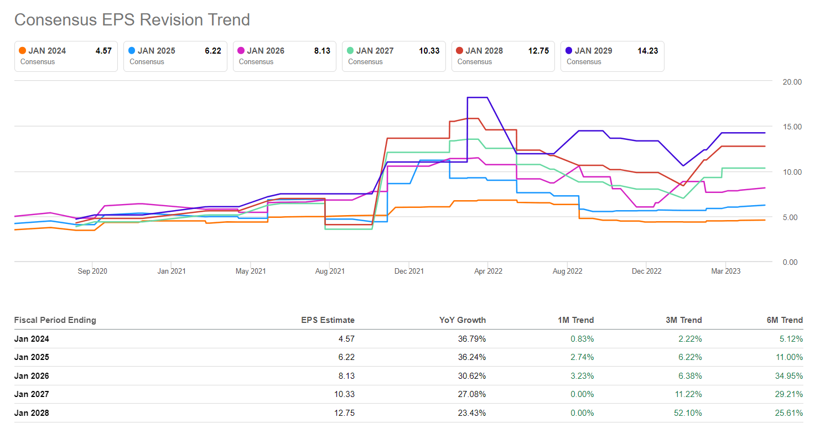Click the 6.22 EPS estimate table cell
Screen dimensions: 815x423
[x=347, y=357]
